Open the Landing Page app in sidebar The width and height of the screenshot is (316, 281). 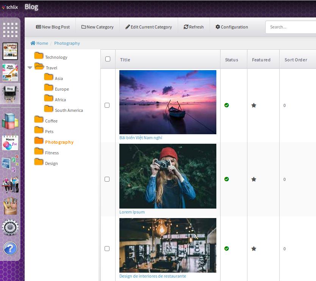[x=10, y=51]
